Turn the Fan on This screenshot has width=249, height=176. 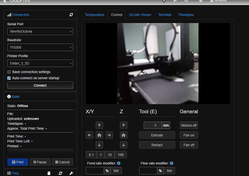pos(189,135)
